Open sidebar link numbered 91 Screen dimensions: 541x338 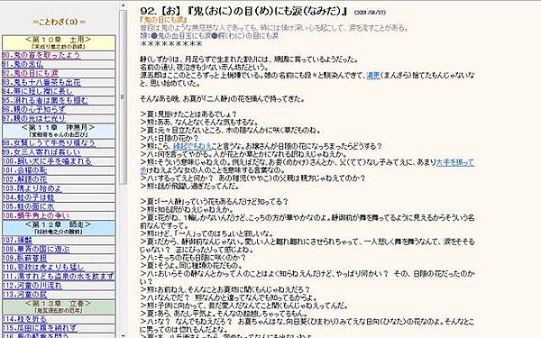pos(23,65)
